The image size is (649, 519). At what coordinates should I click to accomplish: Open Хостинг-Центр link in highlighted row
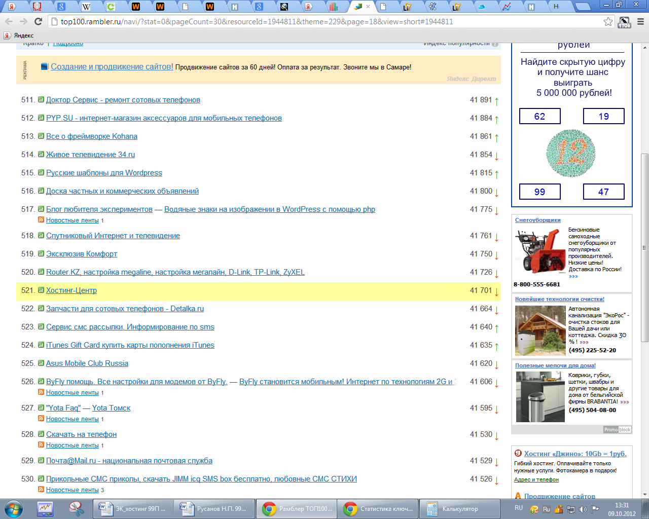click(71, 290)
